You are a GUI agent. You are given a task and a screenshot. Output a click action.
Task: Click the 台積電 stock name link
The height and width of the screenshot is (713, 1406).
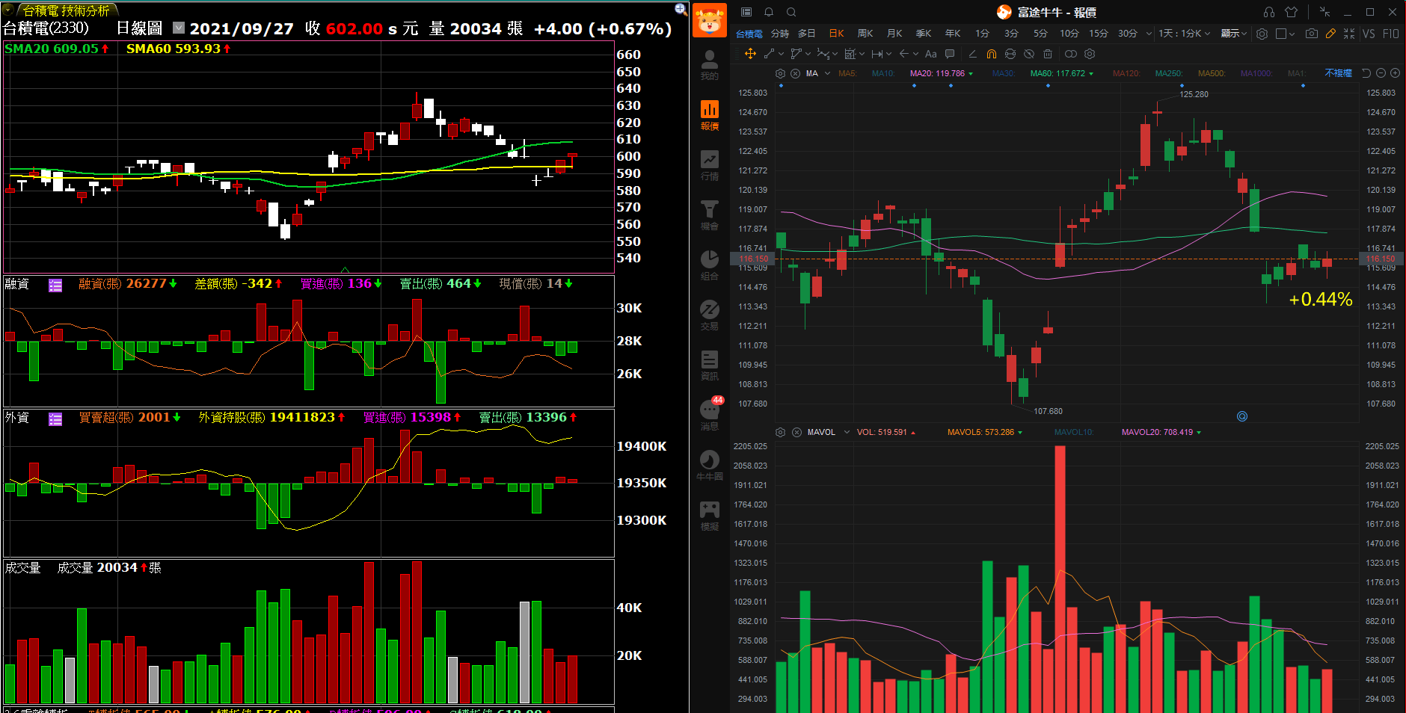point(749,34)
